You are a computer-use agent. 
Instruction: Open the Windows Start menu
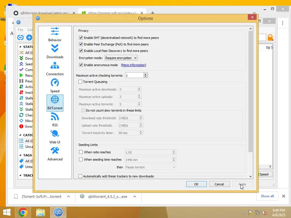[x=7, y=212]
